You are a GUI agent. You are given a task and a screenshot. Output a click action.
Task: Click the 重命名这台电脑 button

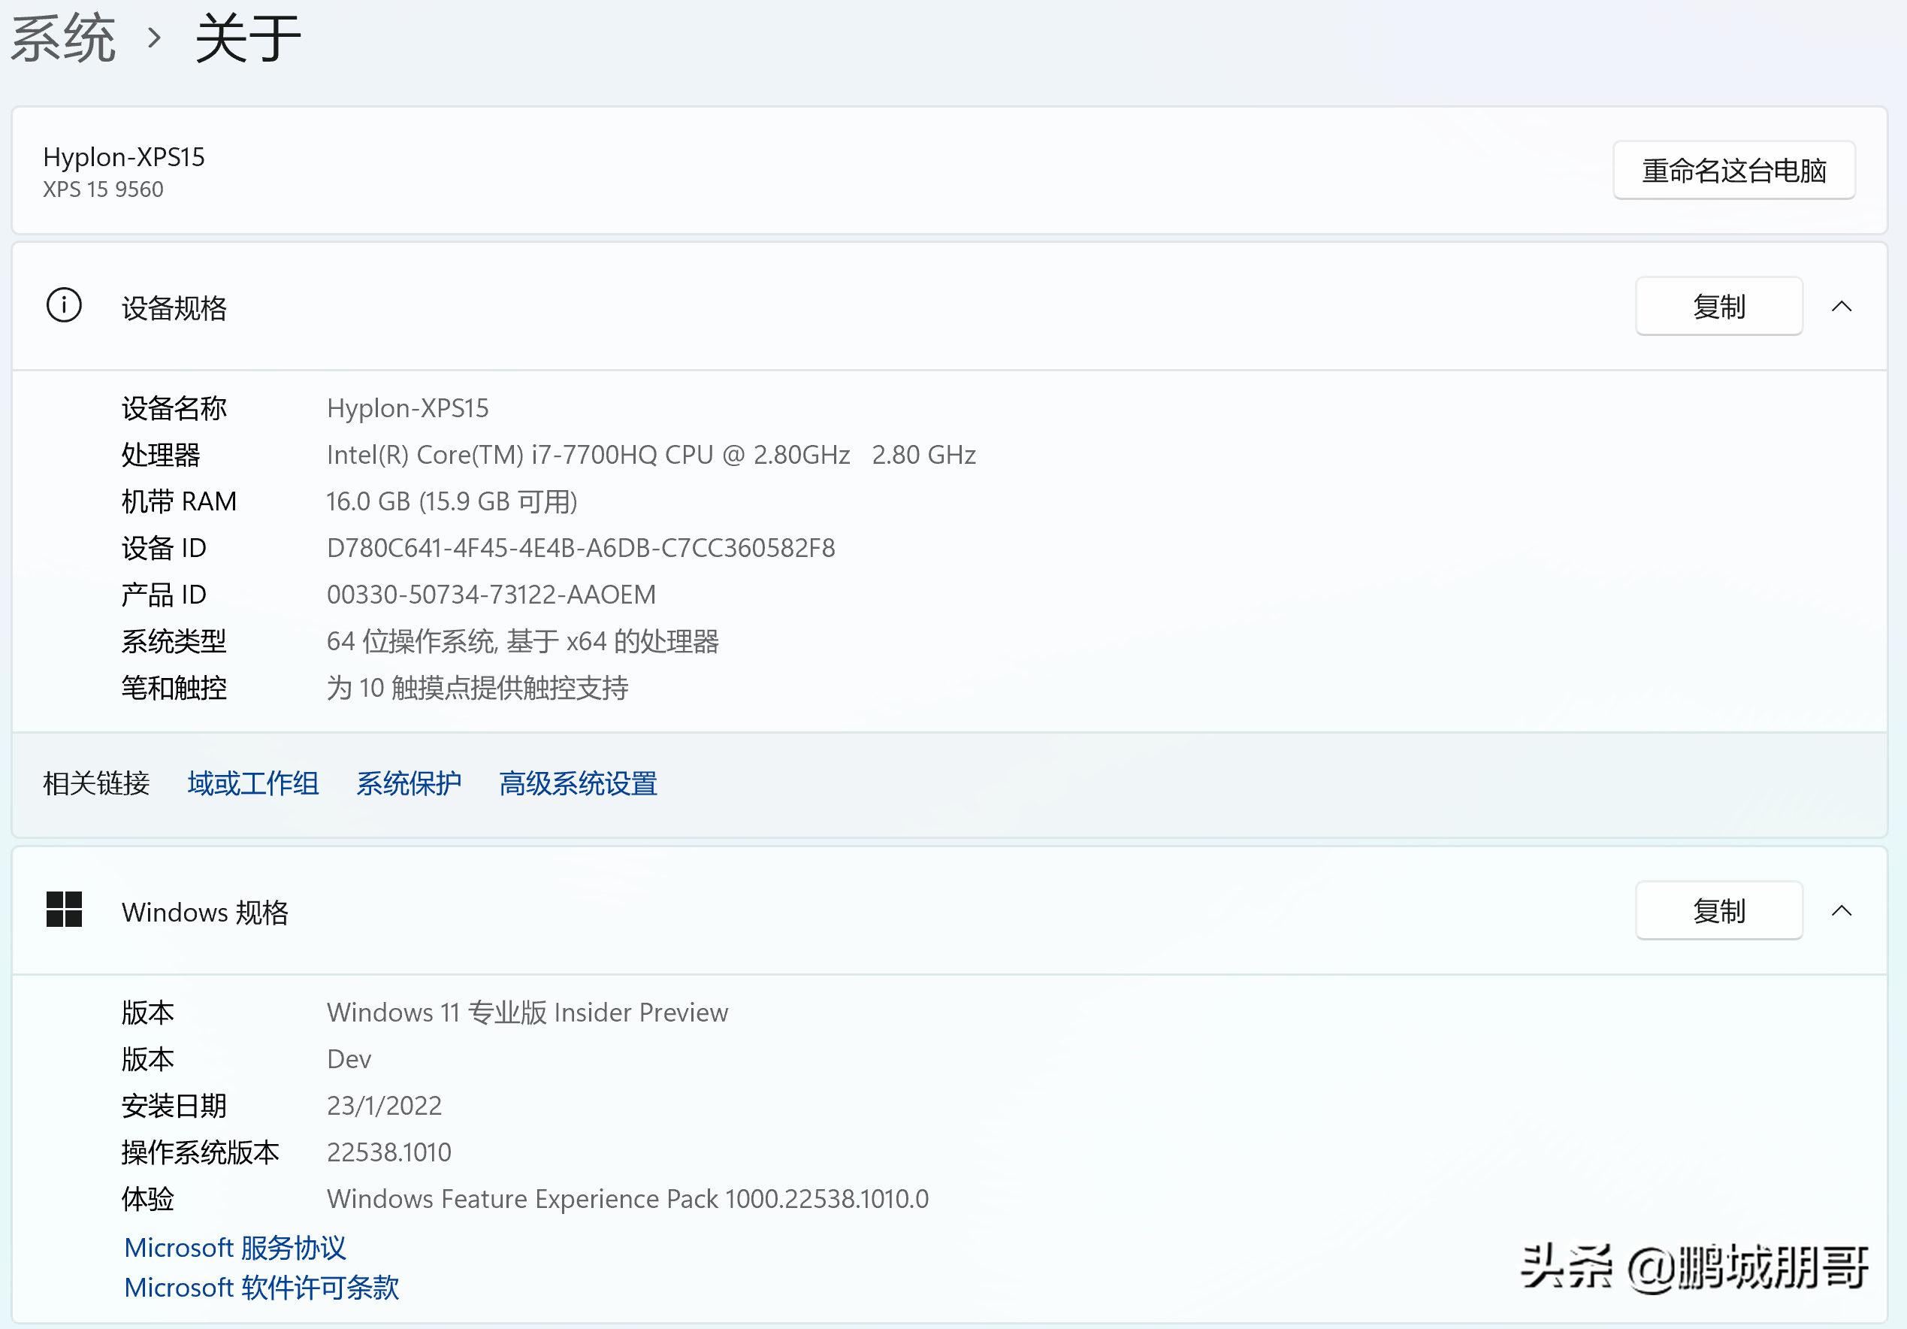[1734, 171]
